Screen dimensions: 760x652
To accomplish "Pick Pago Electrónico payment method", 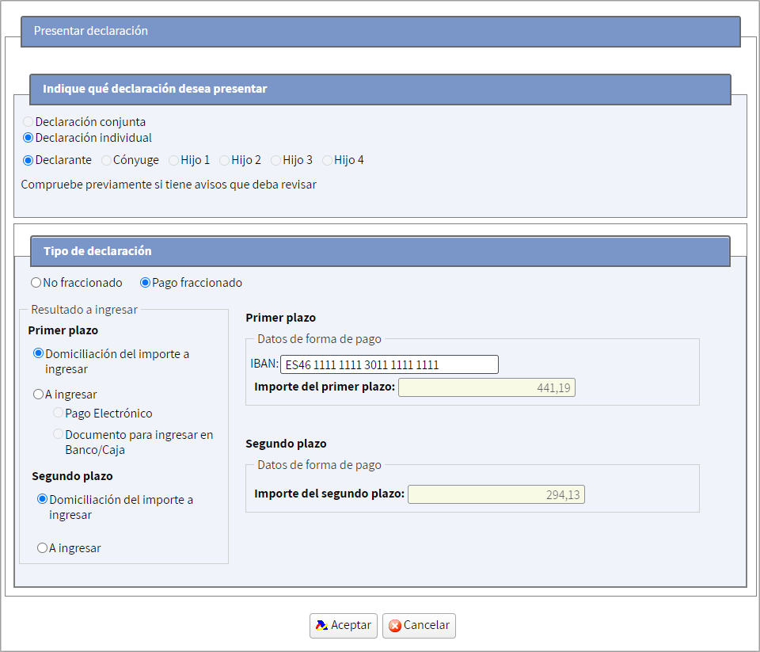I will [58, 413].
